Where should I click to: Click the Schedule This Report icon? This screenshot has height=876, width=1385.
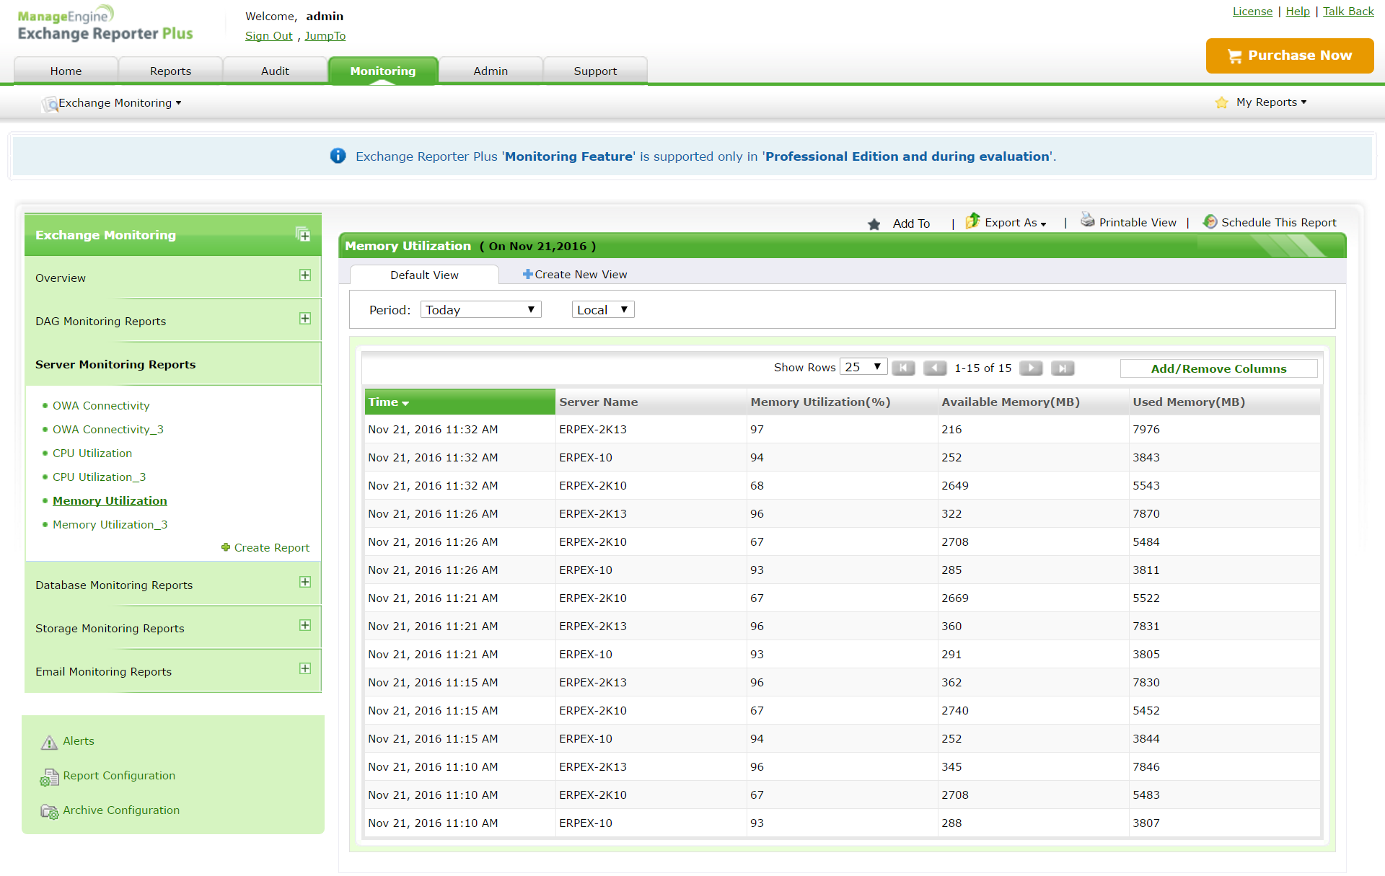pos(1210,222)
